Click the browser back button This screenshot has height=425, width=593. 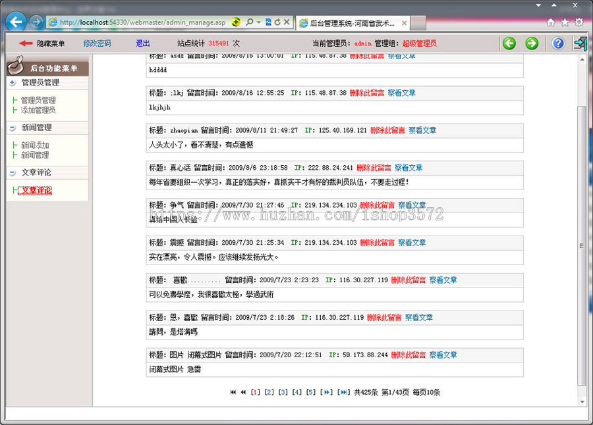(16, 22)
